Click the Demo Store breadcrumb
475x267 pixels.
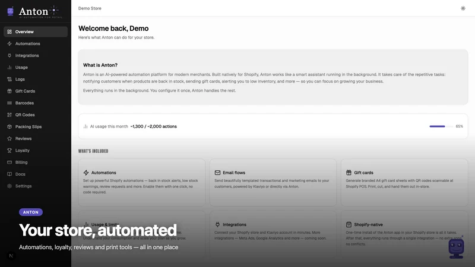tap(90, 8)
